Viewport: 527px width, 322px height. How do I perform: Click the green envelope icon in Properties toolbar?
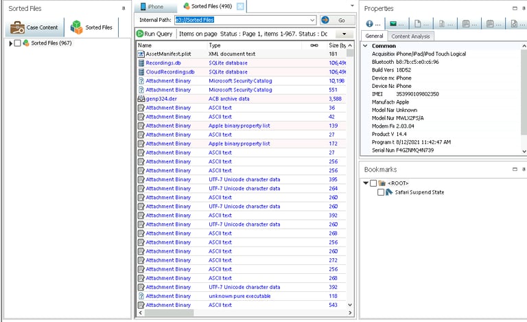393,23
